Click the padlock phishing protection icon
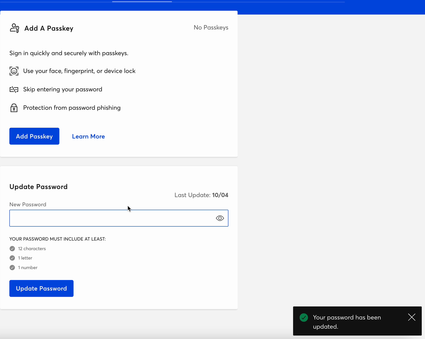The width and height of the screenshot is (425, 339). (x=14, y=108)
